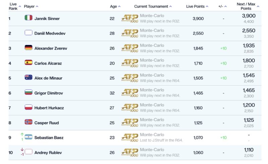Click the green rank-up arrow beside Sebastian Baez
The width and height of the screenshot is (268, 164).
click(22, 134)
